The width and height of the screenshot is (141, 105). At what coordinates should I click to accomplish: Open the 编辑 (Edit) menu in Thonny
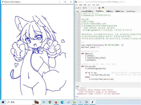81,5
